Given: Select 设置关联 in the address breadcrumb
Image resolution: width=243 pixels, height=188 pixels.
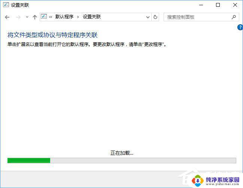Looking at the screenshot, I should [92, 17].
